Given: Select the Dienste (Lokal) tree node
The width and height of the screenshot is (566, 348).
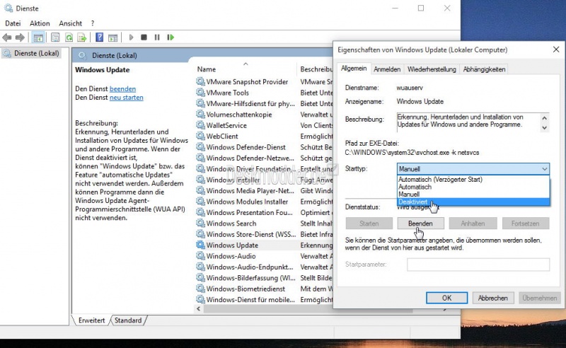Looking at the screenshot, I should pos(31,54).
